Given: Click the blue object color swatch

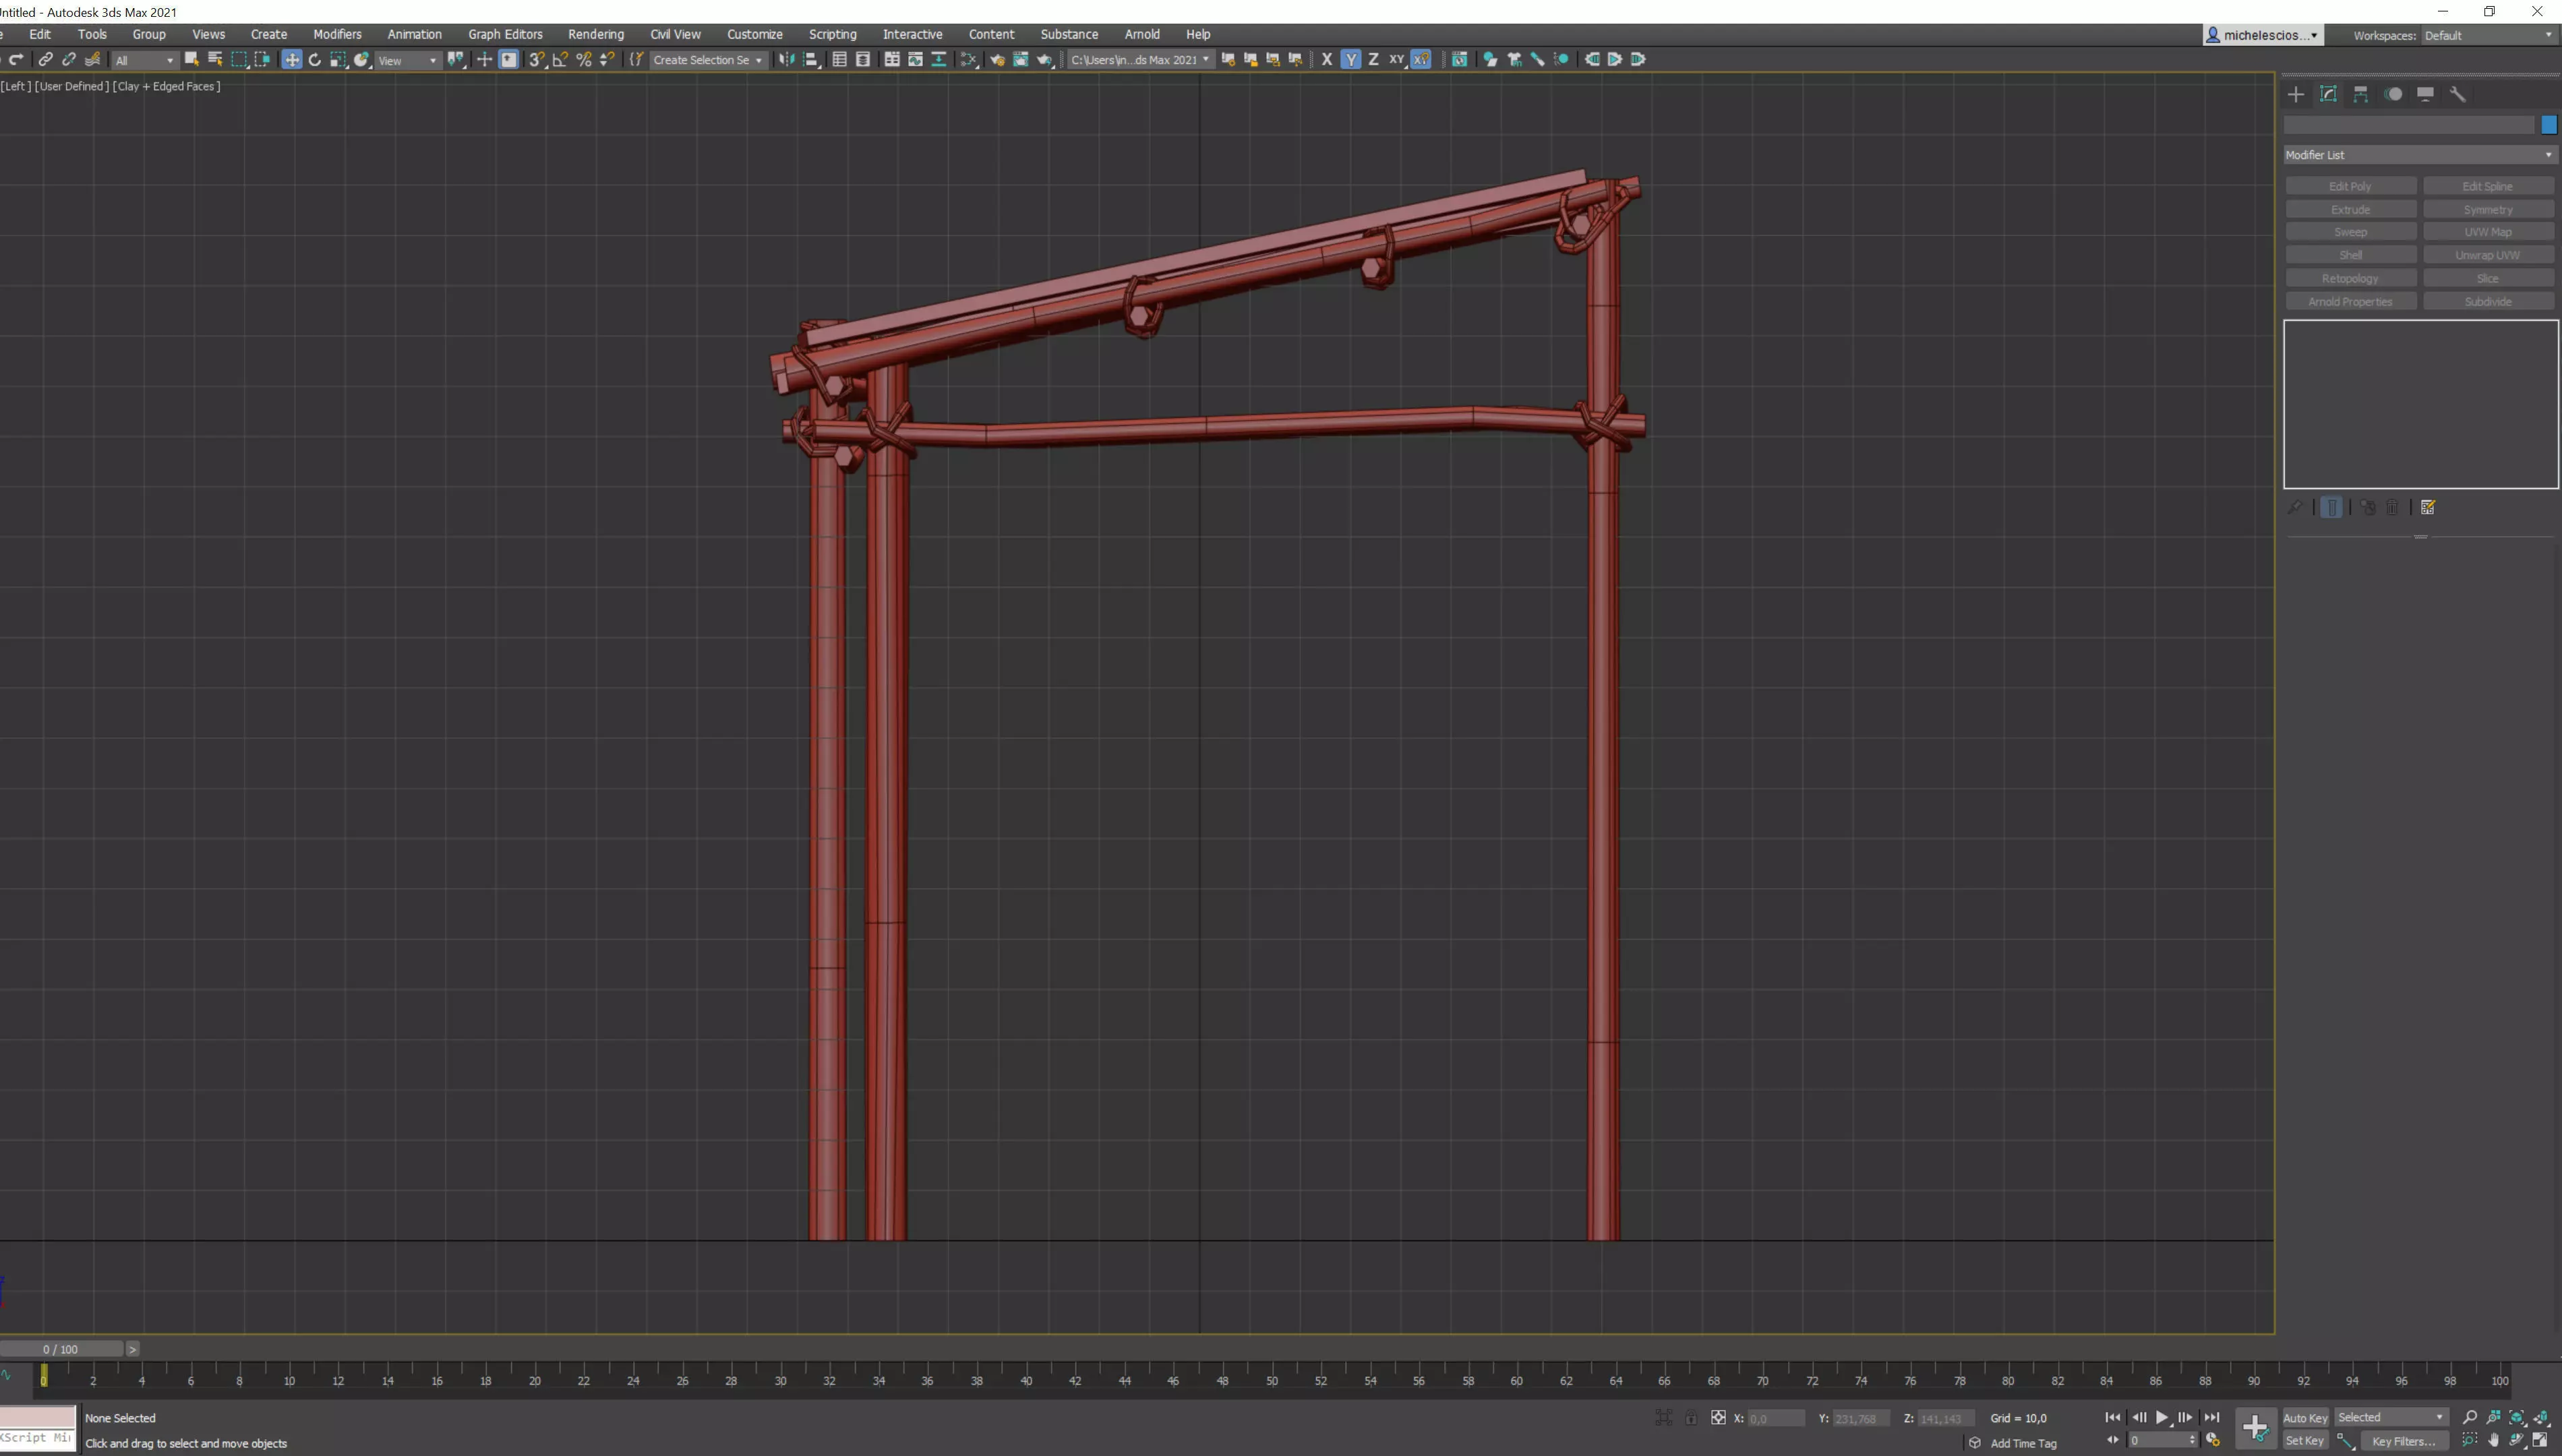Looking at the screenshot, I should pyautogui.click(x=2548, y=125).
